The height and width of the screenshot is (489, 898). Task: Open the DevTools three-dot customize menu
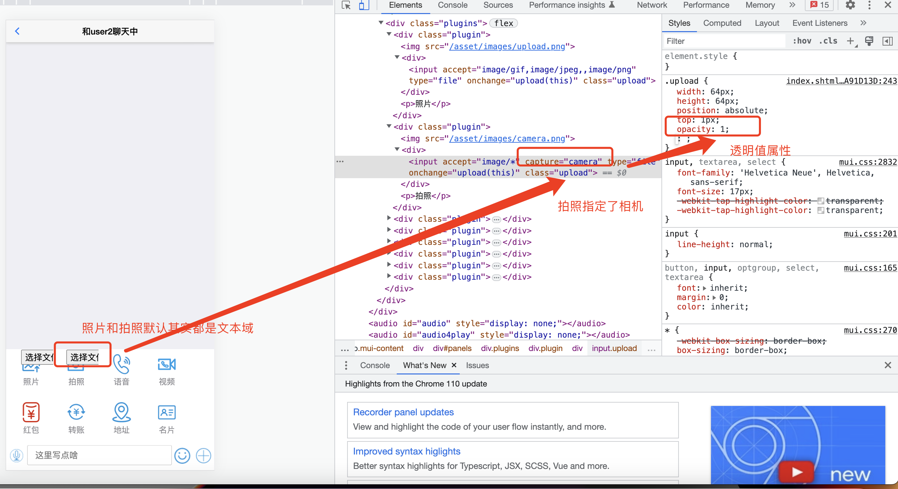870,5
